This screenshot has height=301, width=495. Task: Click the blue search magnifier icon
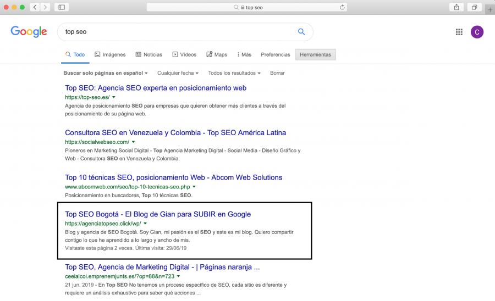click(301, 32)
